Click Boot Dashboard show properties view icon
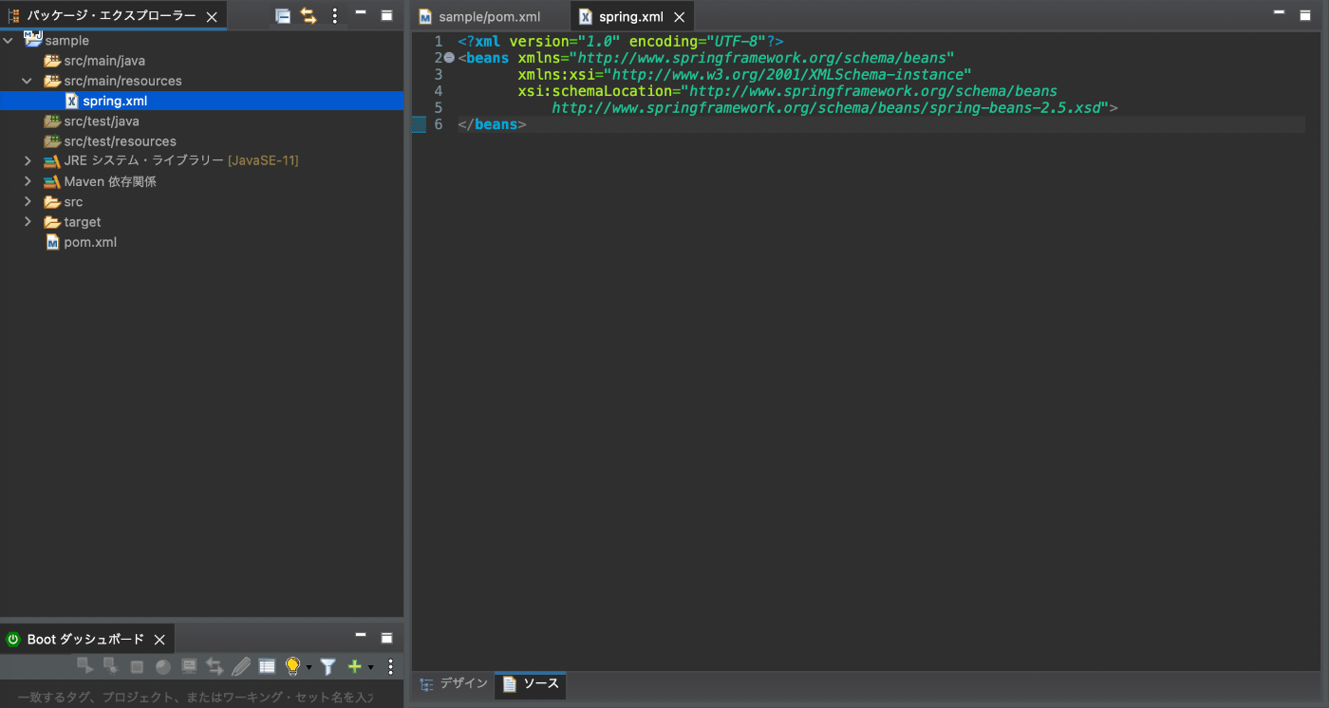This screenshot has height=708, width=1329. [x=267, y=666]
